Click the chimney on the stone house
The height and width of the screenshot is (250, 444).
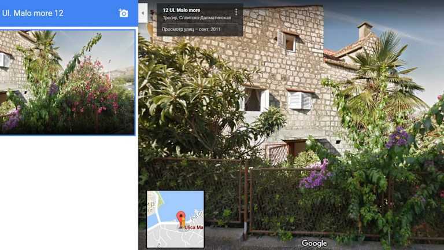coord(364,30)
